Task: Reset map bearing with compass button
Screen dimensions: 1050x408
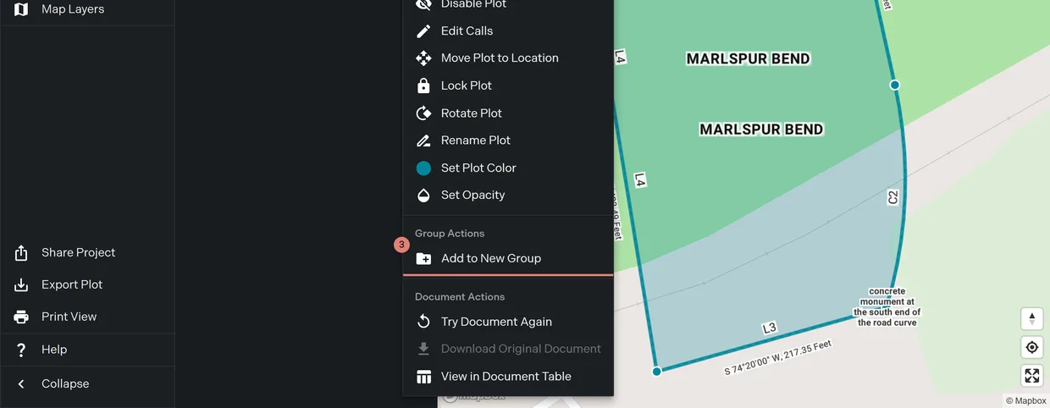Action: tap(1031, 319)
